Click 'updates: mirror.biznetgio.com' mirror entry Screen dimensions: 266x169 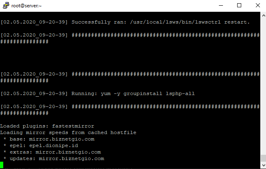click(x=57, y=158)
